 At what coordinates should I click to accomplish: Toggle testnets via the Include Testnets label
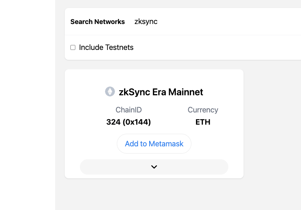pyautogui.click(x=106, y=48)
